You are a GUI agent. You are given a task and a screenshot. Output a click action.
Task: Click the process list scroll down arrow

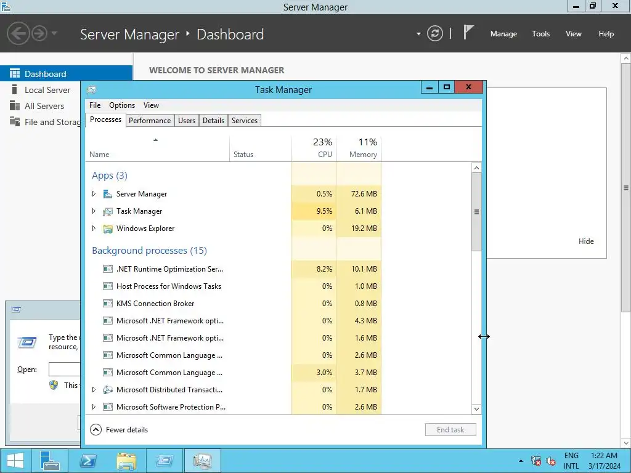click(476, 409)
